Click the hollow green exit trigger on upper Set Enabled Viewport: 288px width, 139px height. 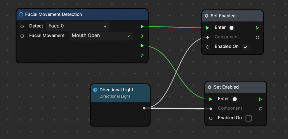click(x=257, y=28)
